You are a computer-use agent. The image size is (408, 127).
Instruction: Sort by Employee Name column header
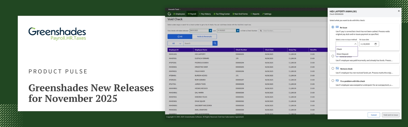tap(201, 50)
